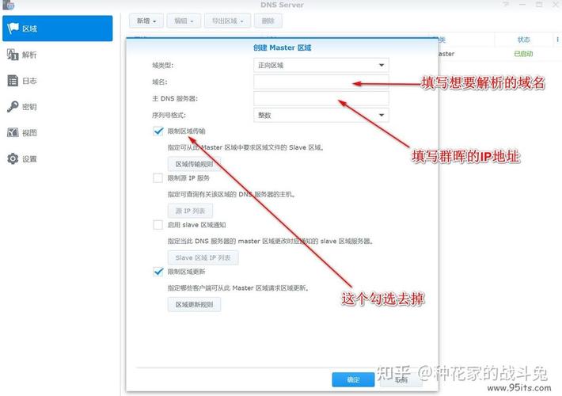Enable the 限制源 IP 服务 checkbox
Screen dimensions: 562x396
(x=158, y=178)
